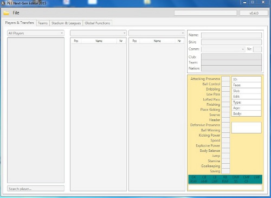Screen dimensions: 271x198
Task: Click the File menu label
Action: 16,13
